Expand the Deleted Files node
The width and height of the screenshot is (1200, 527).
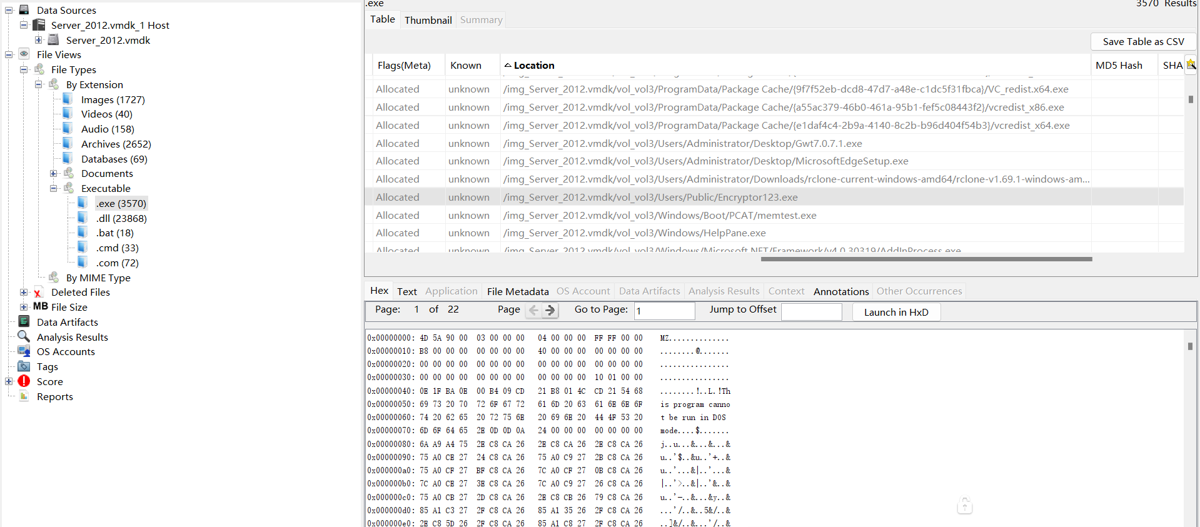tap(24, 292)
